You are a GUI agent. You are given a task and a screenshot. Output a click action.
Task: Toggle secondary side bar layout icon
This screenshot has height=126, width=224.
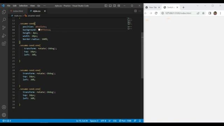click(x=114, y=6)
